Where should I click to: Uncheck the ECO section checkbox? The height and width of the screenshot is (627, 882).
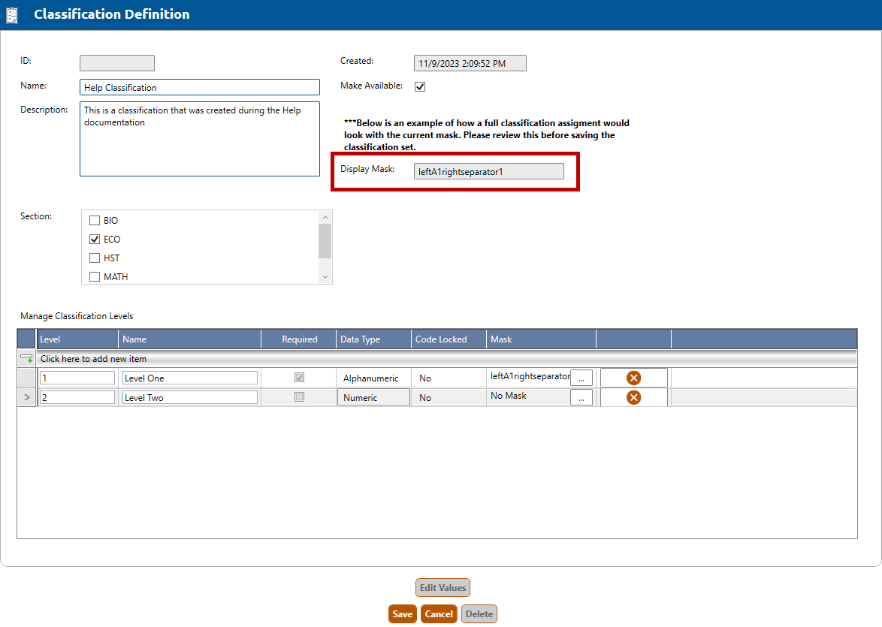(95, 240)
